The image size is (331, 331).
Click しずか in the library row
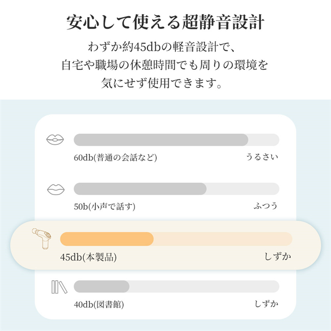266,305
